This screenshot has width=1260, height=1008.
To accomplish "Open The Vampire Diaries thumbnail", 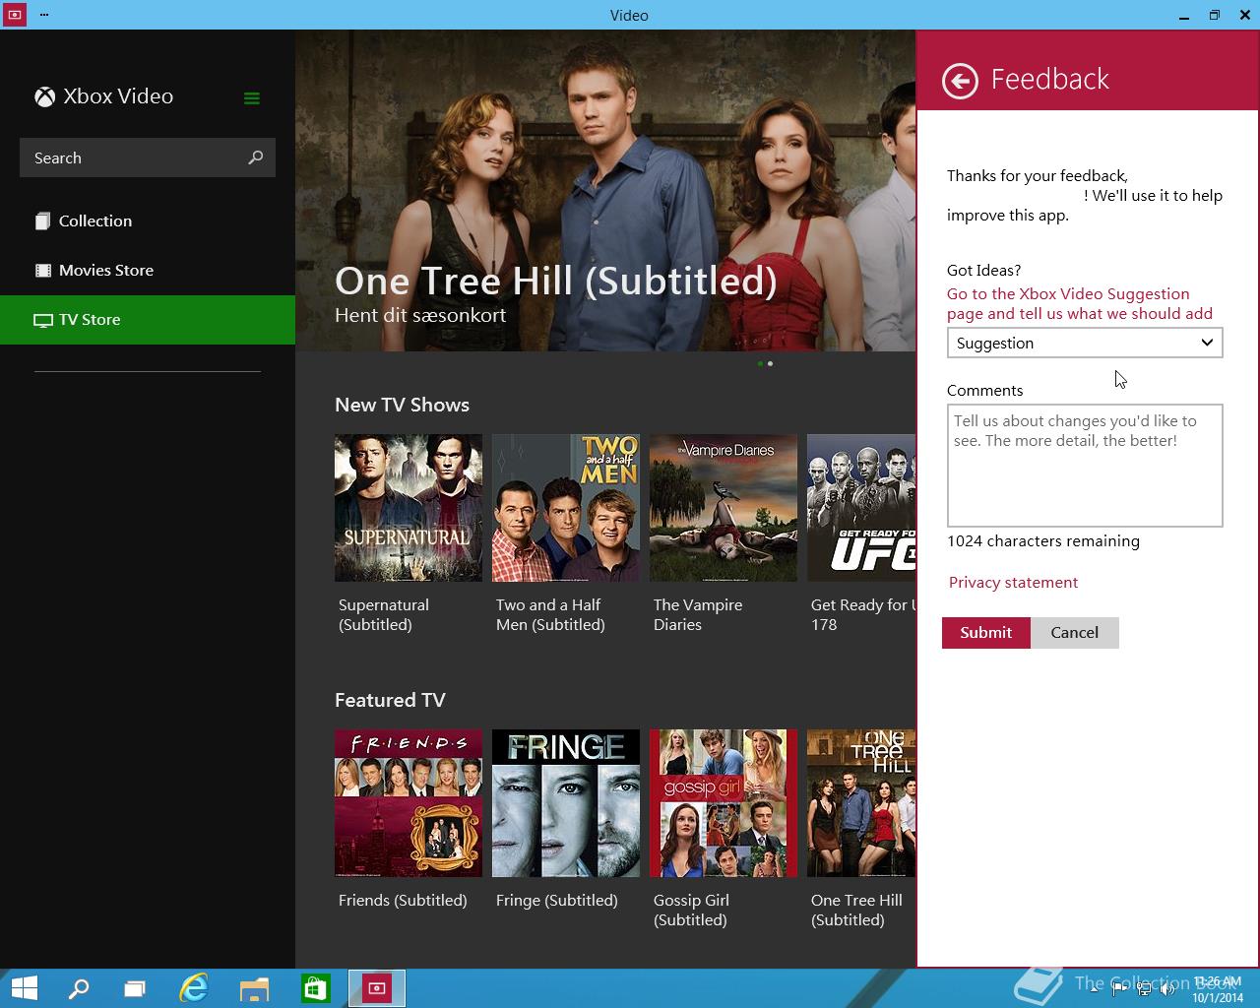I will coord(724,508).
